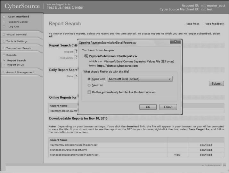The height and width of the screenshot is (173, 229).
Task: View the TransactionExceptionDetailReport.csv report
Action: click(x=177, y=155)
